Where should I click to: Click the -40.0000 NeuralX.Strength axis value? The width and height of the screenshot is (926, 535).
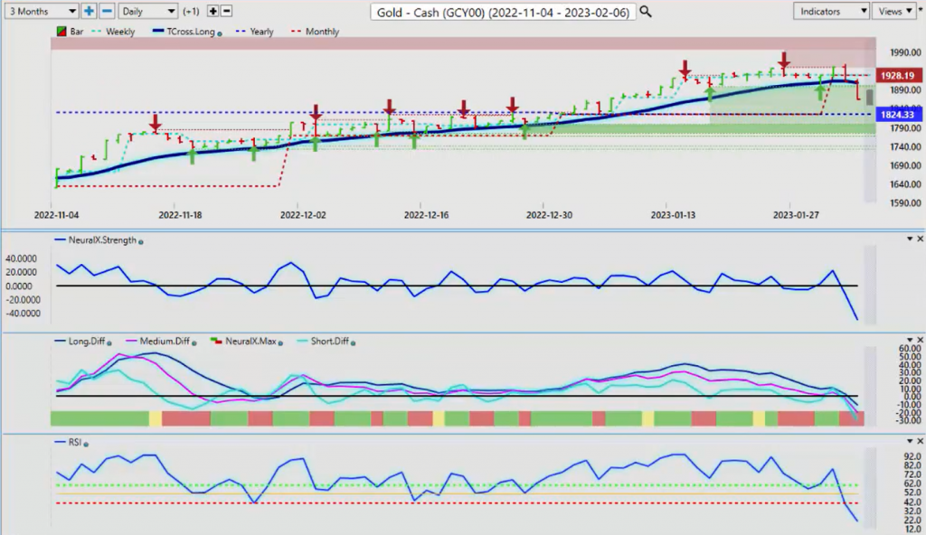pos(21,313)
